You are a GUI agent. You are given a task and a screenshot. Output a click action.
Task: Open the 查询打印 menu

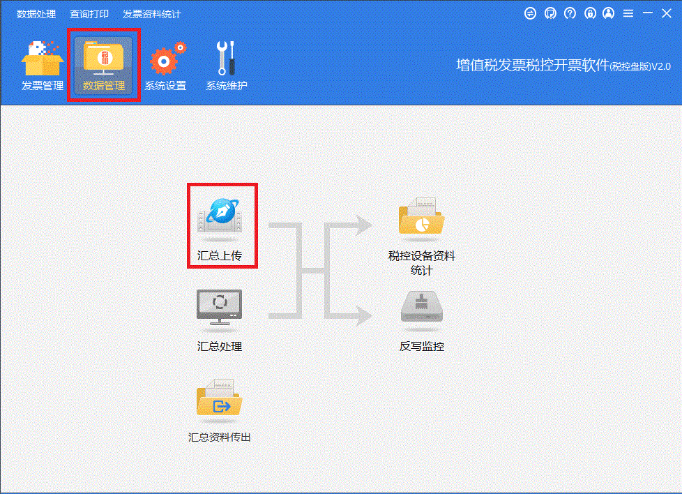click(89, 14)
